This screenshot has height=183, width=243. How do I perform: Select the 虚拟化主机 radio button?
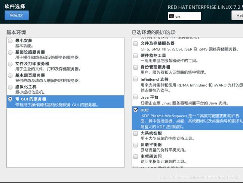(10, 87)
